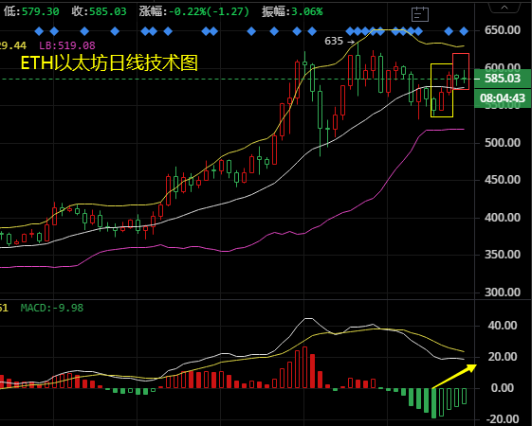Click the green 585.03 current price tag

[503, 79]
